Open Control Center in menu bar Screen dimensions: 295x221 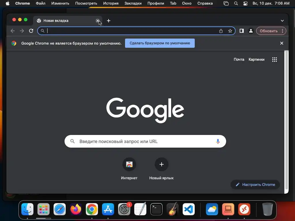[245, 3]
